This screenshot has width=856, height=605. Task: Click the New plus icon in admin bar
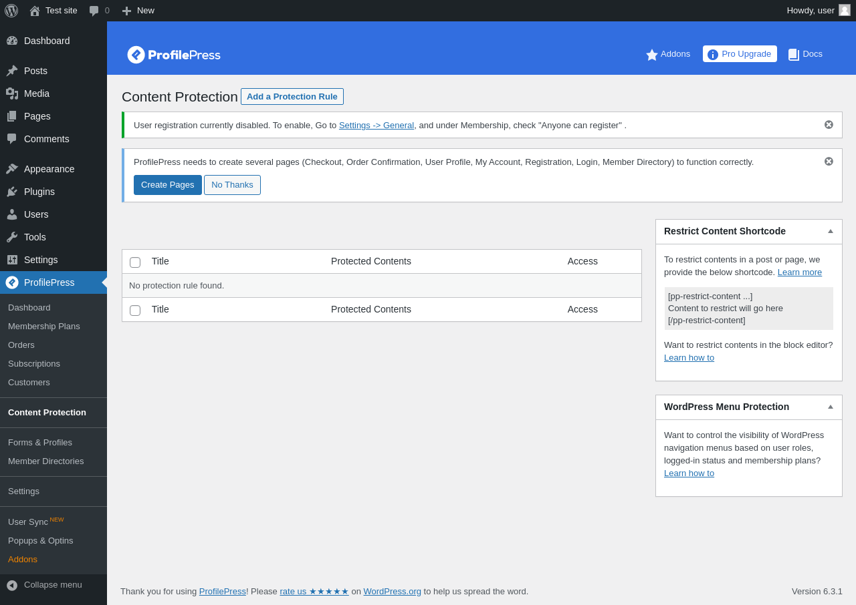click(x=126, y=11)
